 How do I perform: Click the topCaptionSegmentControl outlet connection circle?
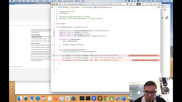[54, 31]
